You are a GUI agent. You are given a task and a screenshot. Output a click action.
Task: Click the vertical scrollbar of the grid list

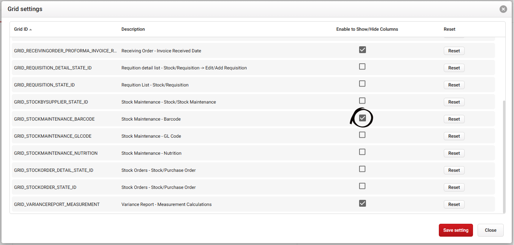click(504, 155)
